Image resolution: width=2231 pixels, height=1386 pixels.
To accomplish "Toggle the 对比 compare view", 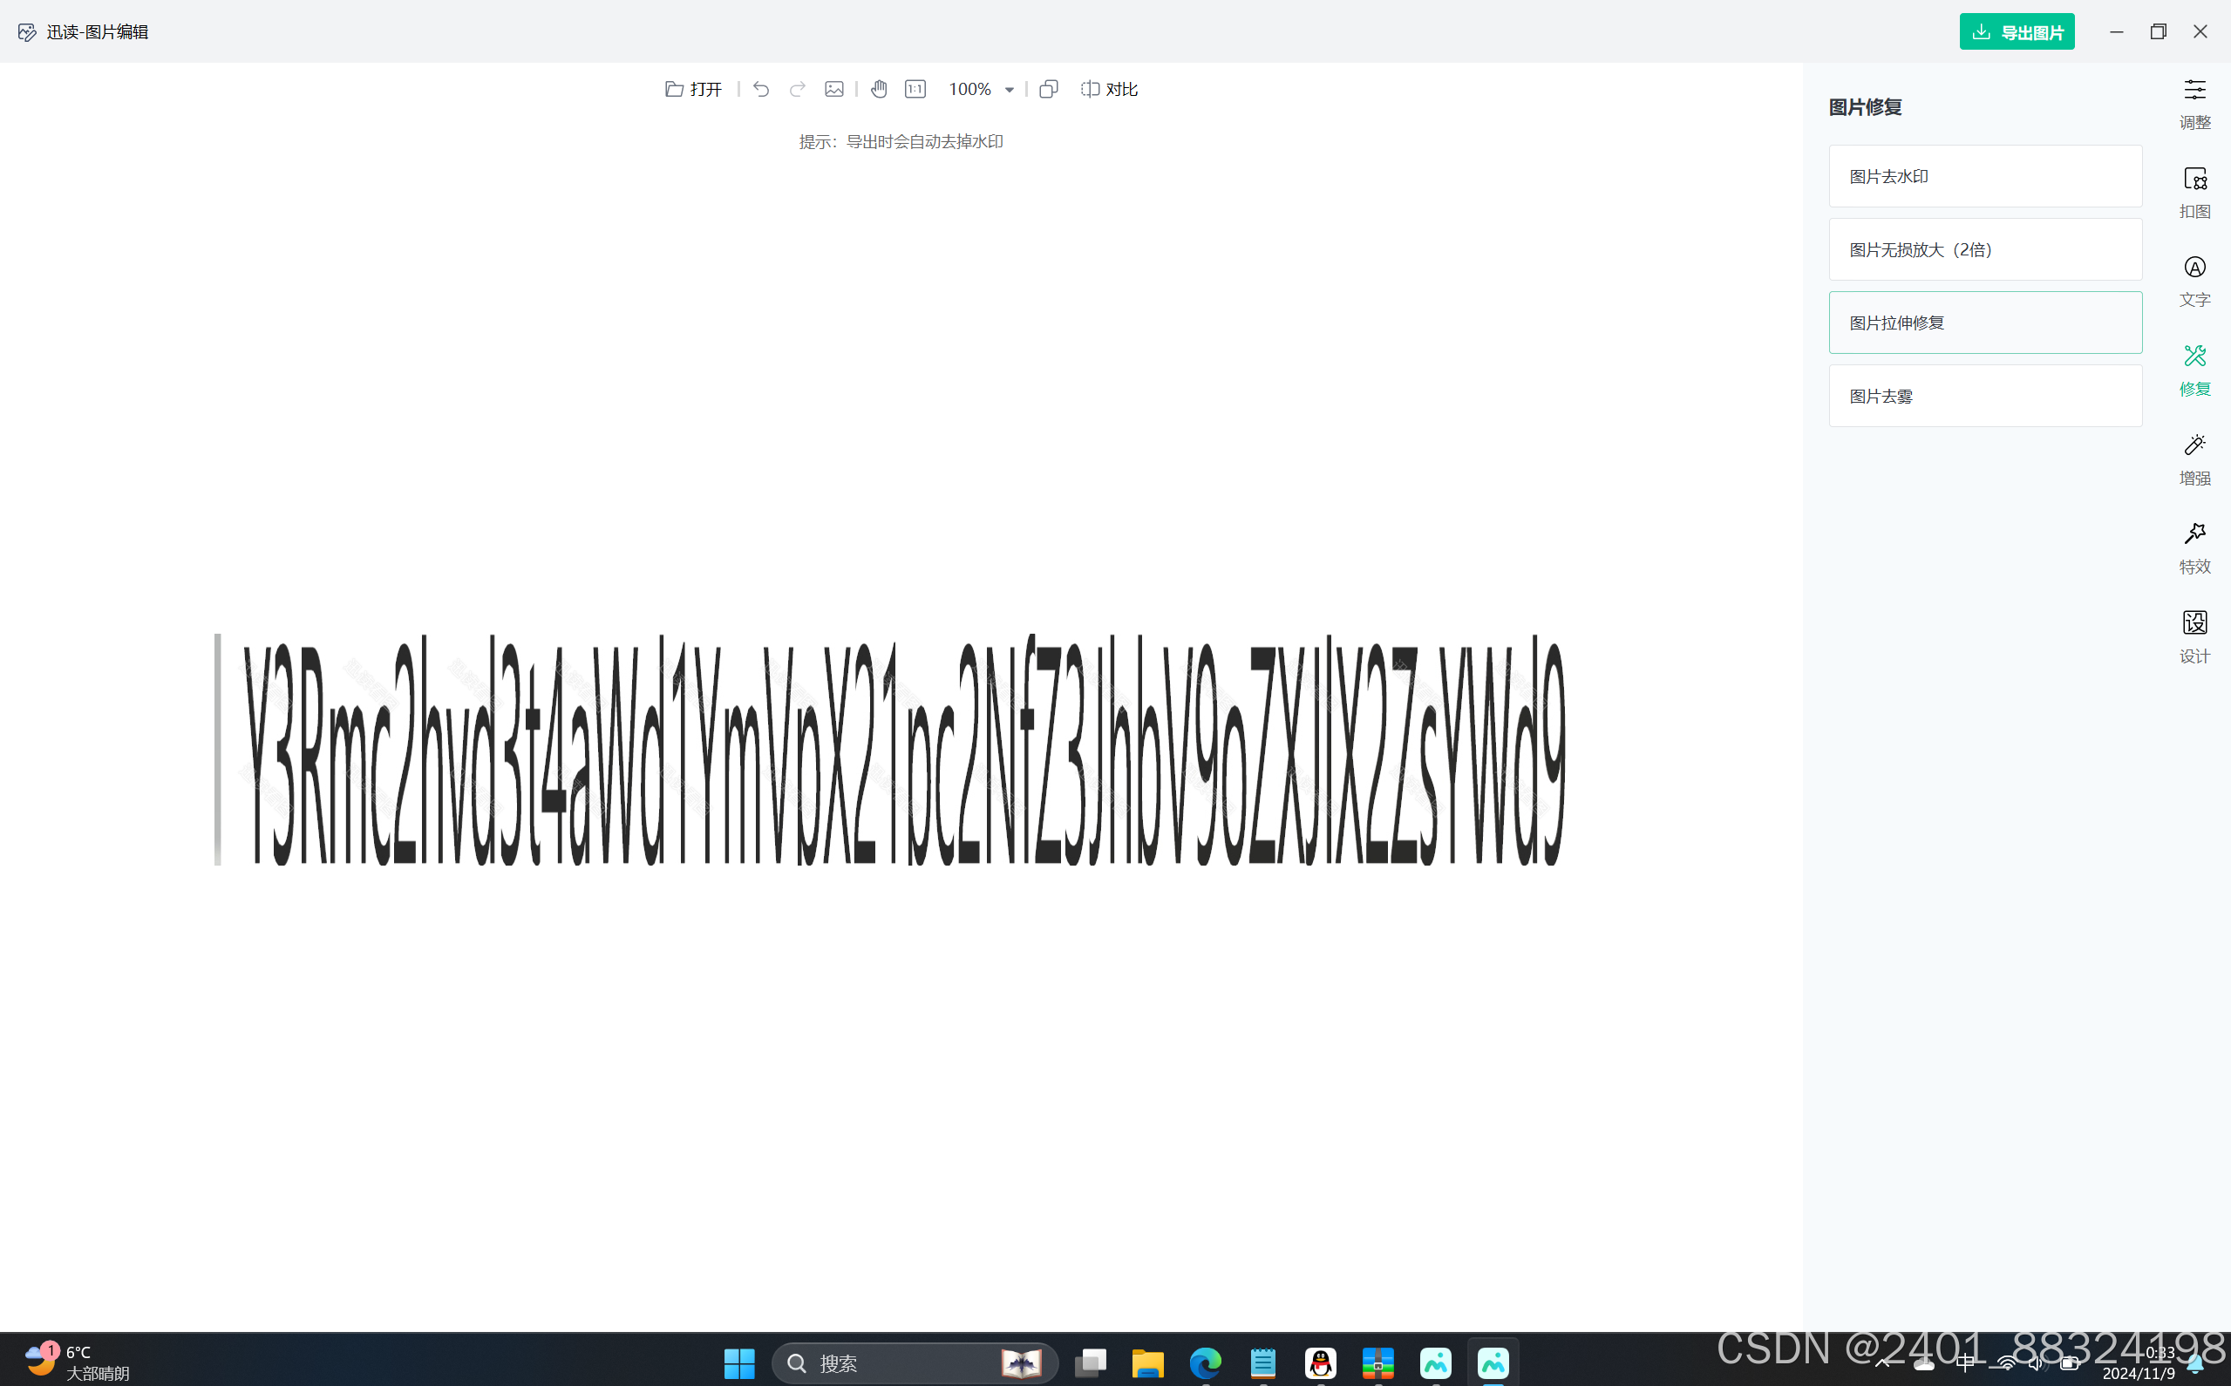I will tap(1109, 89).
